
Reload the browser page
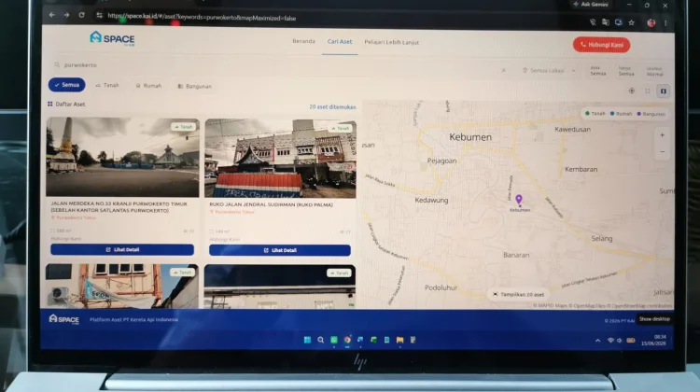pos(81,15)
